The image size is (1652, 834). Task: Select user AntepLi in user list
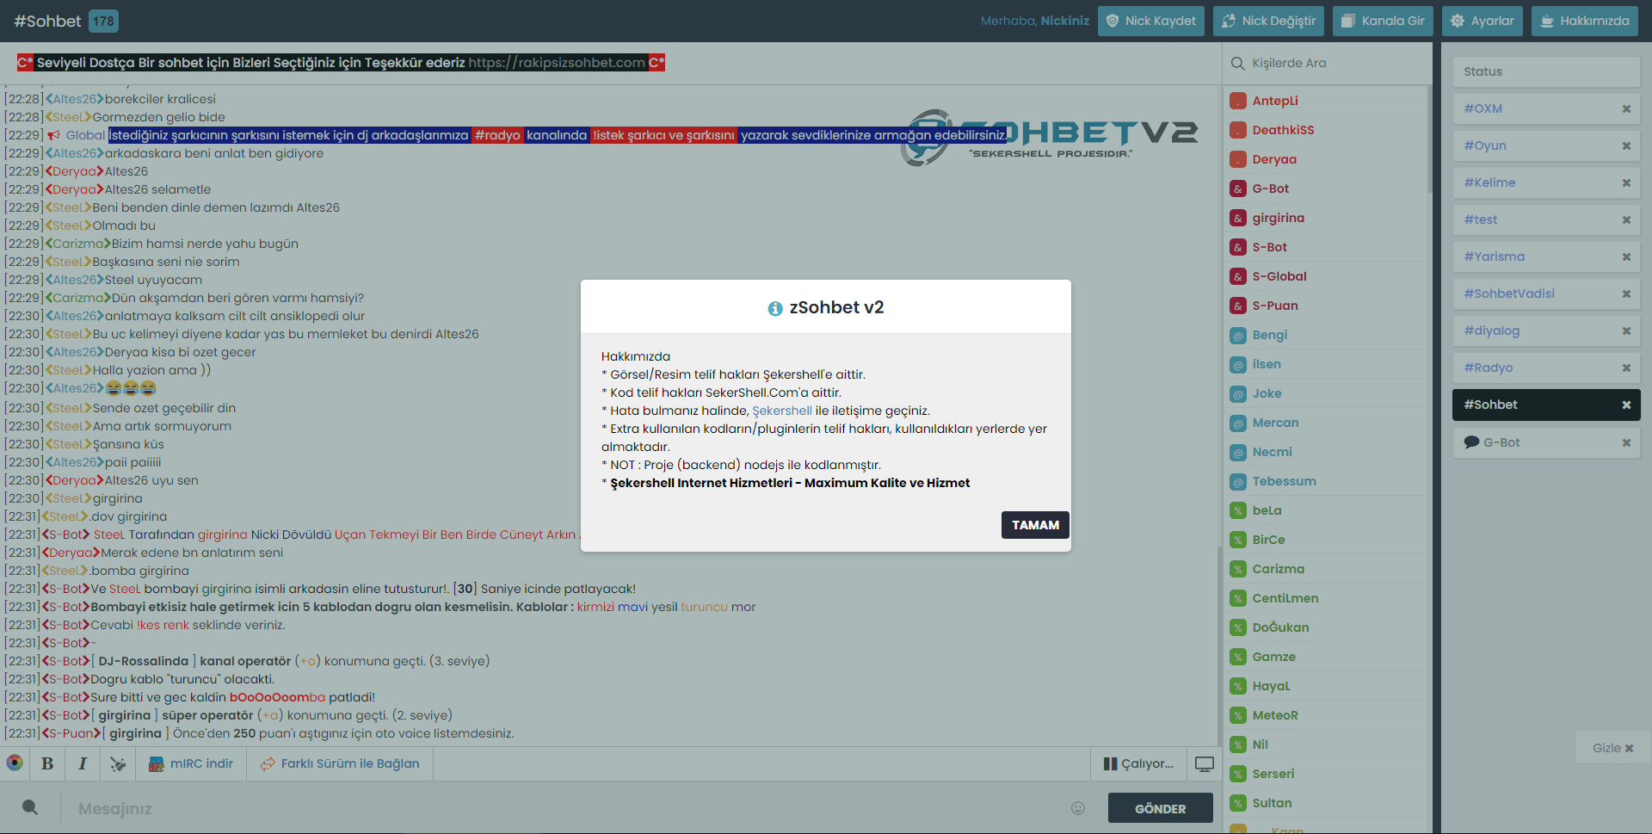pos(1325,101)
